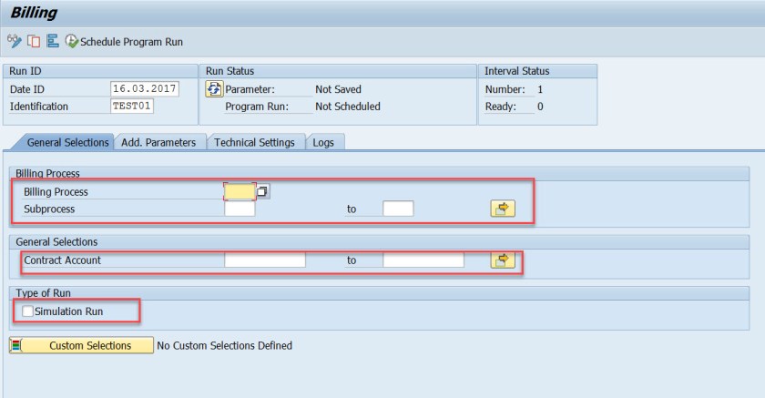Click the 'Not Scheduled' program run status
The image size is (765, 398).
coord(348,107)
